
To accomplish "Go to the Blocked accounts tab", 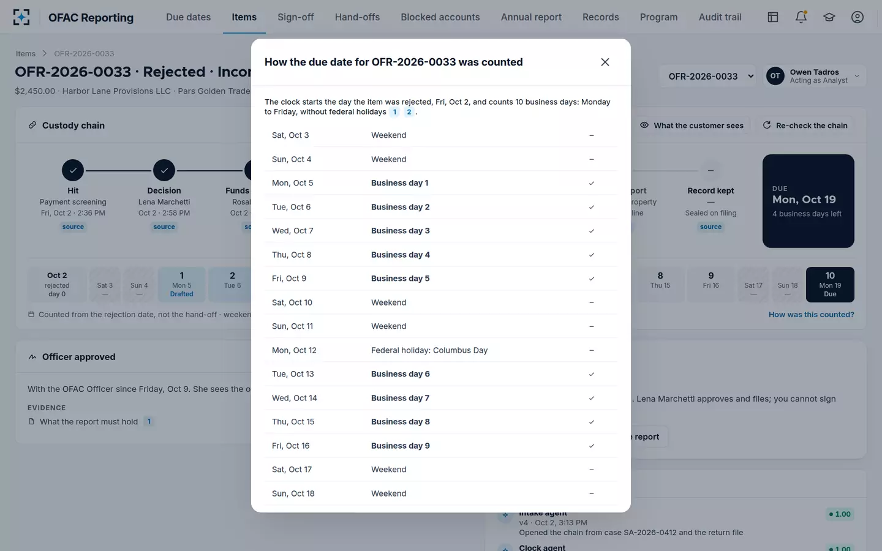I will pyautogui.click(x=440, y=17).
